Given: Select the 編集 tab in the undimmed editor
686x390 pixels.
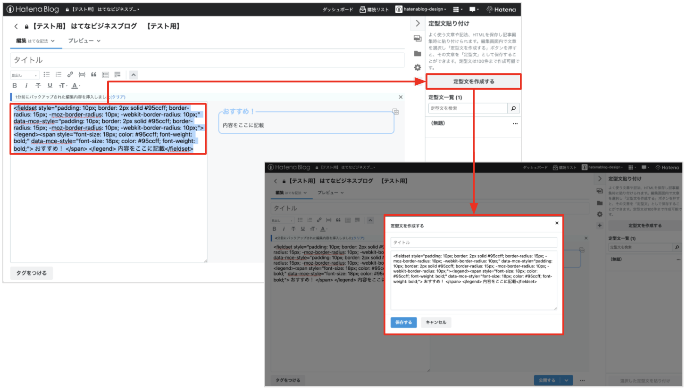Looking at the screenshot, I should 21,41.
